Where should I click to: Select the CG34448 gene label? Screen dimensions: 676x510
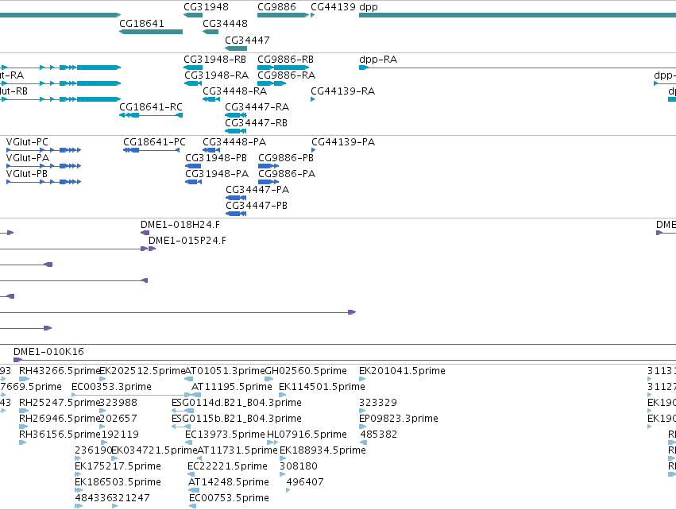pos(225,24)
